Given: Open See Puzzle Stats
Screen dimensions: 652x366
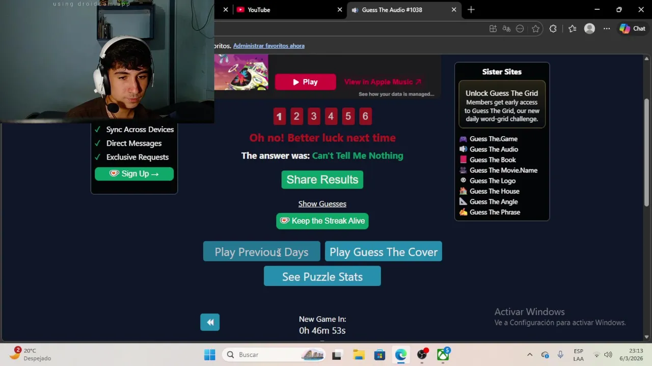Looking at the screenshot, I should click(x=322, y=277).
